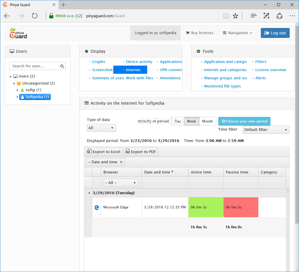Click the search magnifier in user search

click(62, 66)
